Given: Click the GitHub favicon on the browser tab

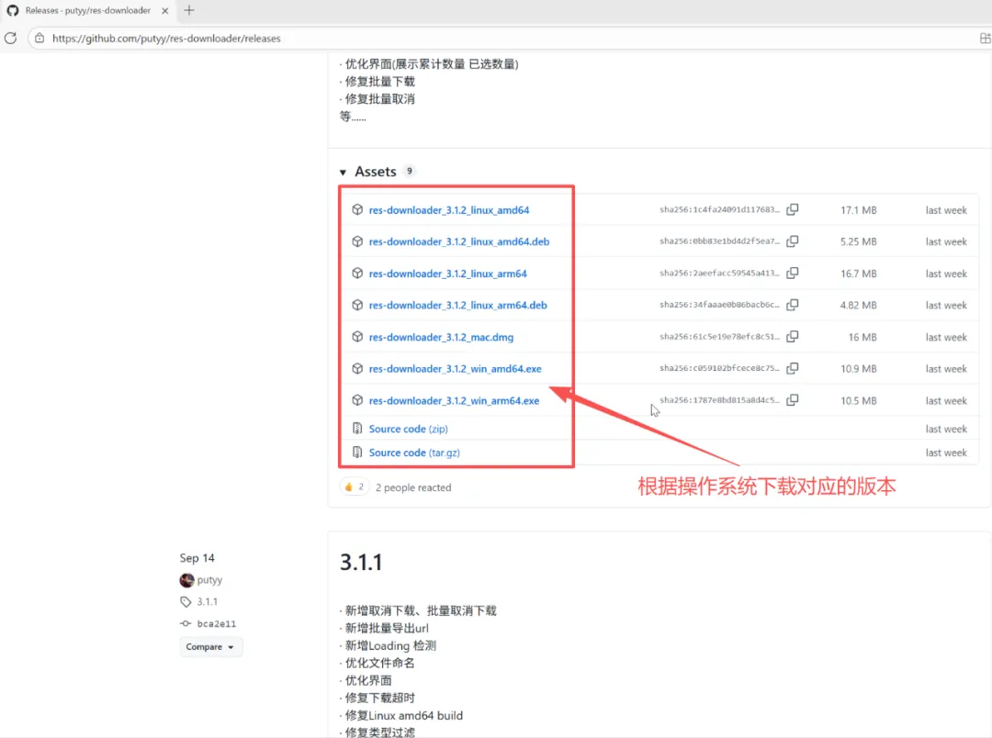Looking at the screenshot, I should click(x=13, y=11).
